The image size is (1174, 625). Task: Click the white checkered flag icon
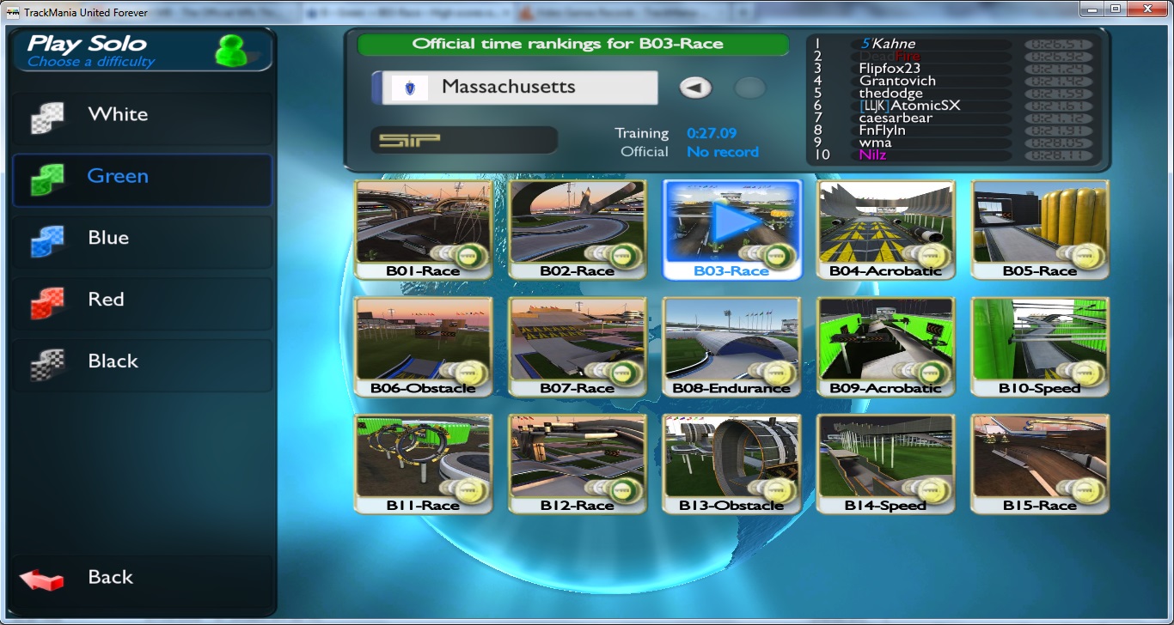point(46,118)
